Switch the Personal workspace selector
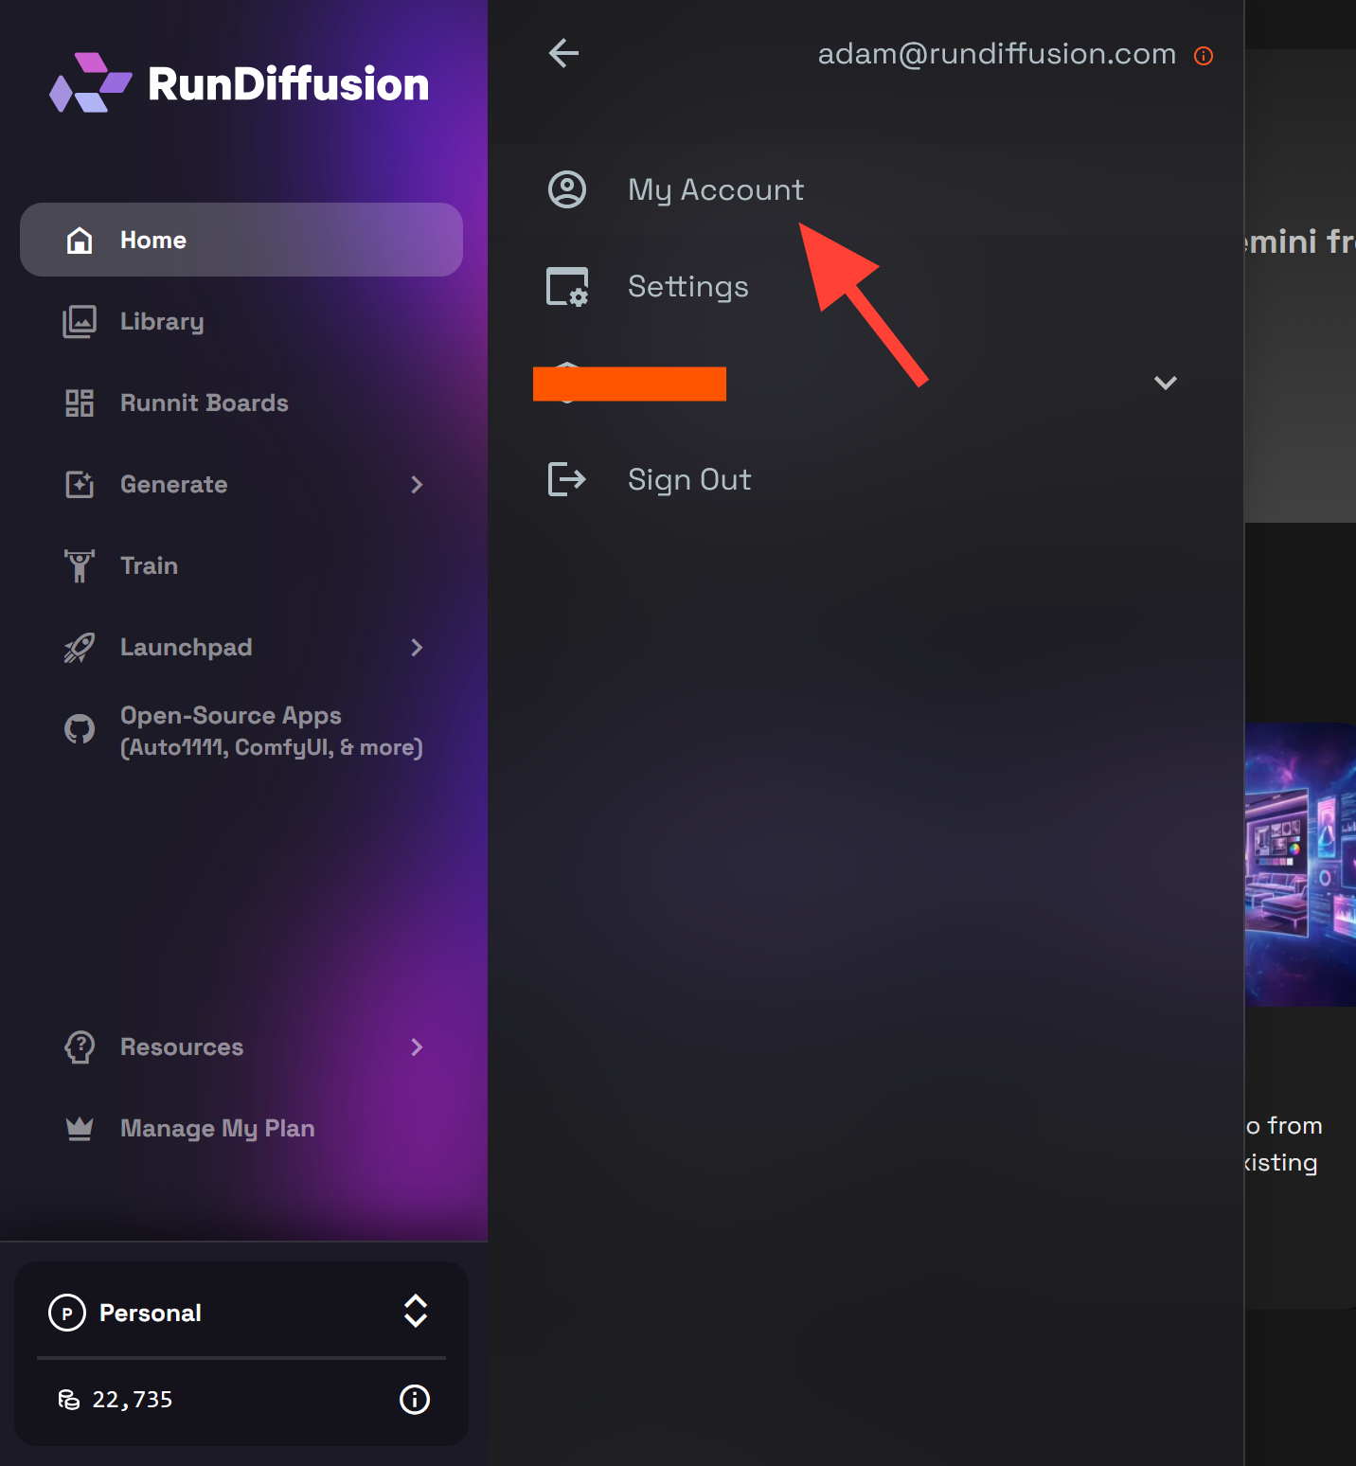1356x1466 pixels. tap(241, 1313)
